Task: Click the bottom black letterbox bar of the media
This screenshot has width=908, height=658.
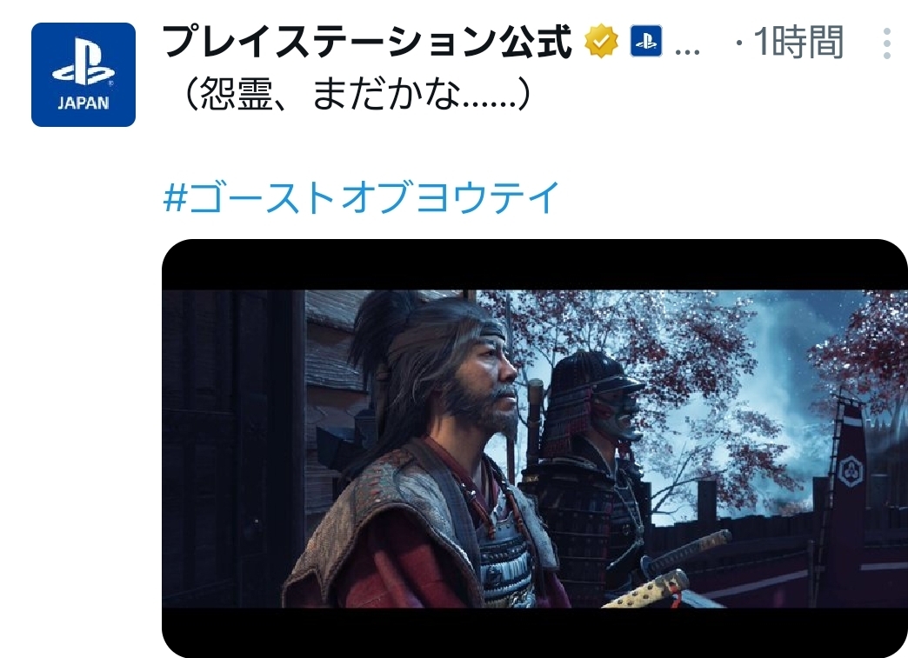Action: click(535, 633)
